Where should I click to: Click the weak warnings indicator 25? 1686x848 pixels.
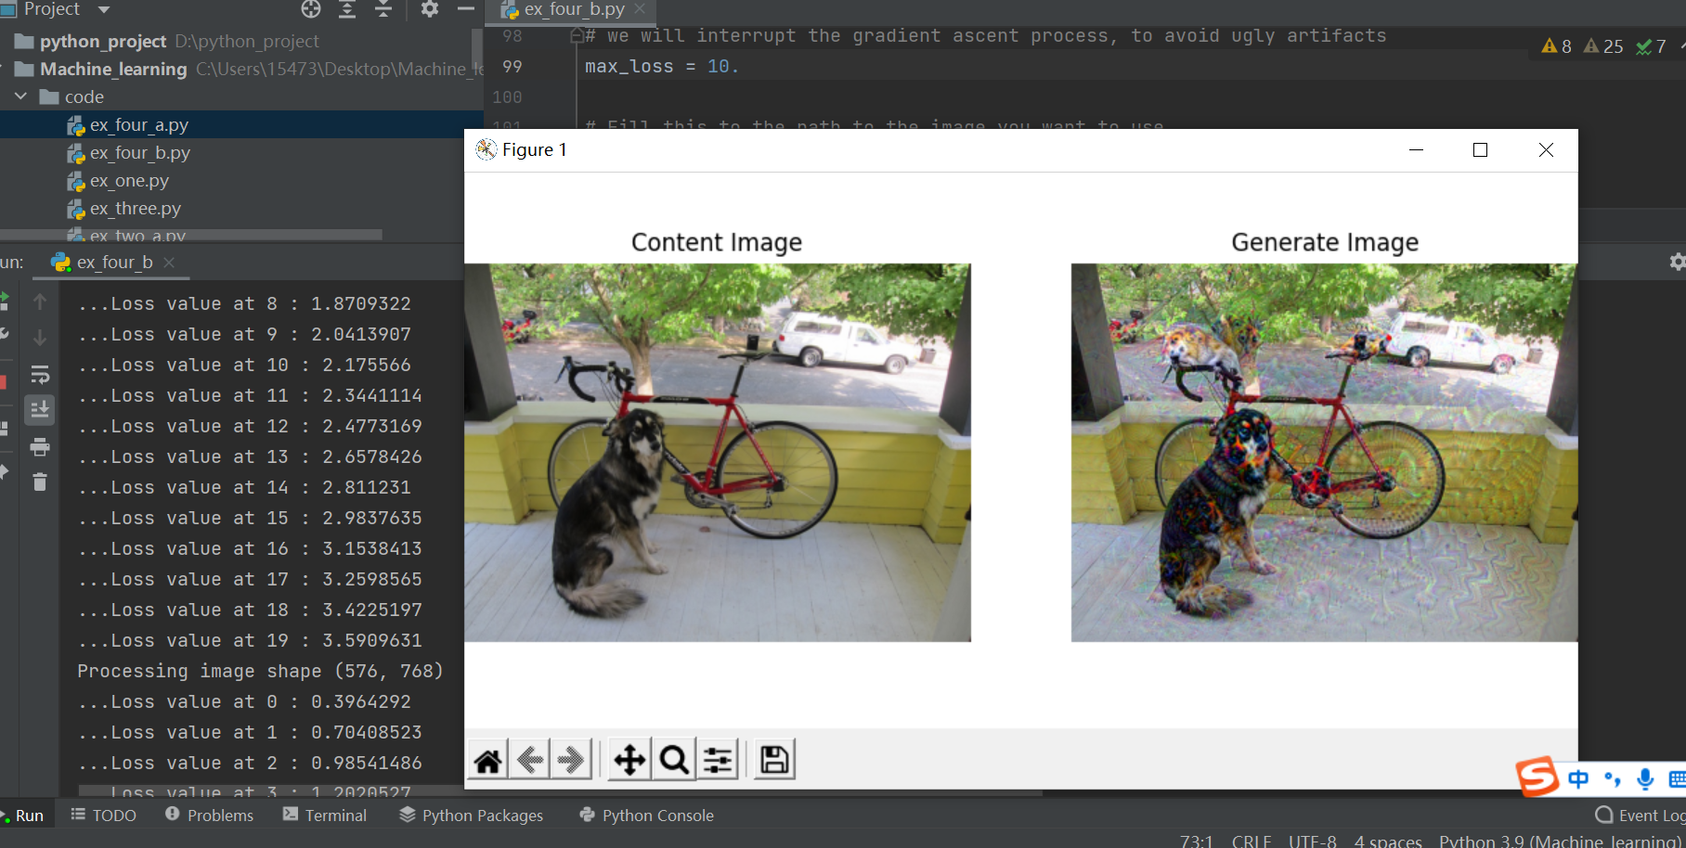[x=1603, y=46]
